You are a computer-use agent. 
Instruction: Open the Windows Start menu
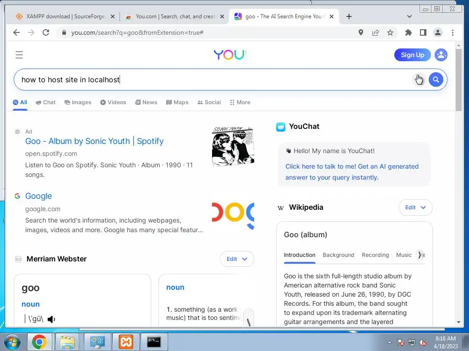point(11,342)
